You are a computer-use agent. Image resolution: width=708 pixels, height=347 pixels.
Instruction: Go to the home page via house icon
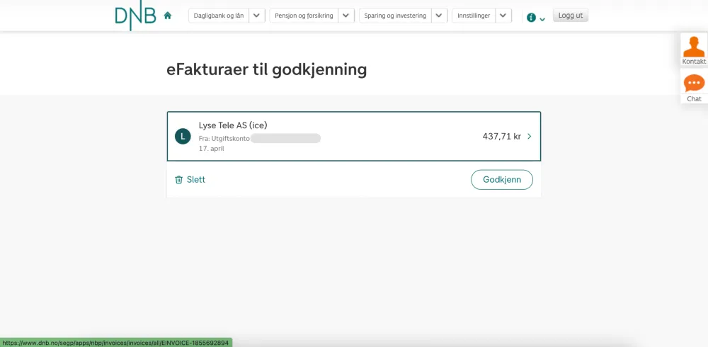(168, 16)
